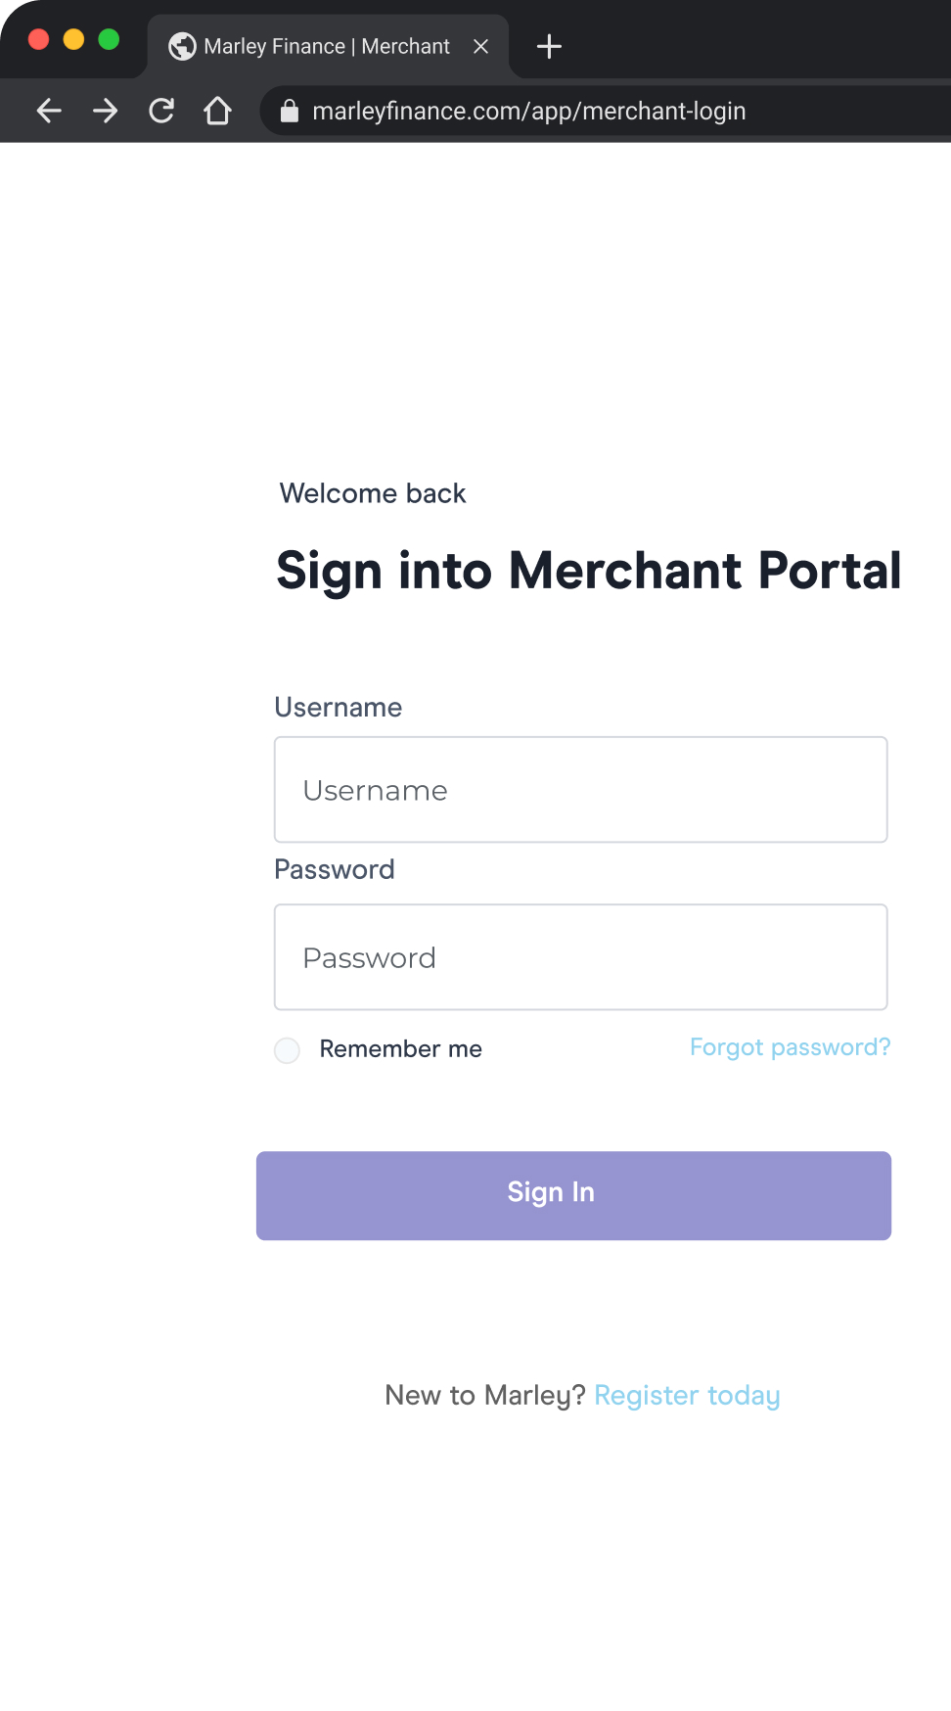Open a new browser tab with the plus icon

tap(549, 46)
